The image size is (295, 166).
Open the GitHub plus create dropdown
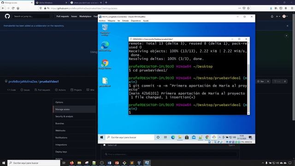[278, 17]
